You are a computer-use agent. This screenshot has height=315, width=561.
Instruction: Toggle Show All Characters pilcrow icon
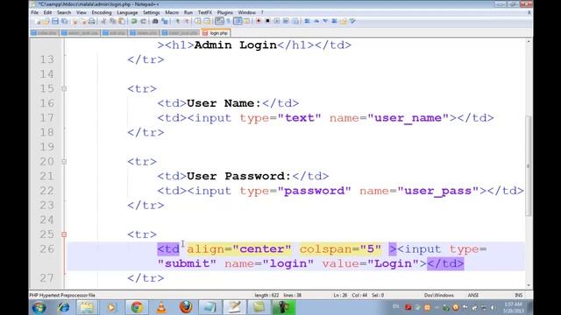click(x=228, y=21)
